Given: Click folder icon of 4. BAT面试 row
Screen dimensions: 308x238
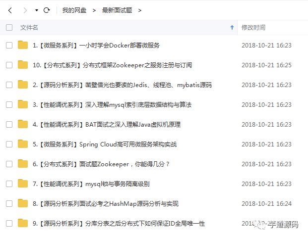Looking at the screenshot, I should pos(23,124).
